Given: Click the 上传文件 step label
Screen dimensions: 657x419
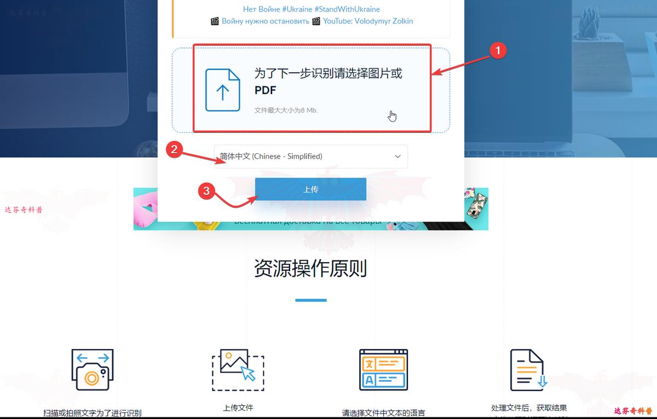Looking at the screenshot, I should coord(238,408).
